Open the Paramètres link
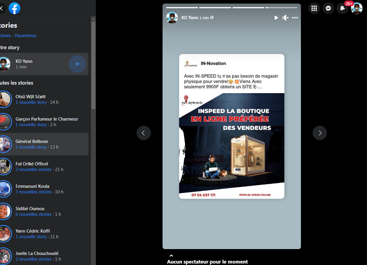The width and height of the screenshot is (367, 265). (x=26, y=36)
